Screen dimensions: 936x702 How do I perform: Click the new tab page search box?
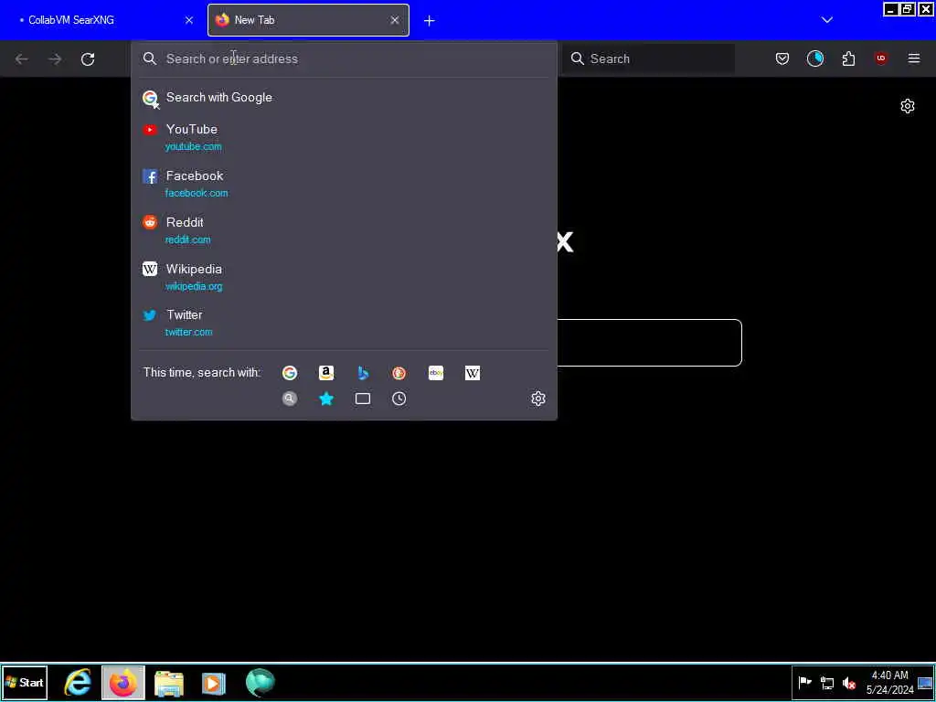pos(650,343)
